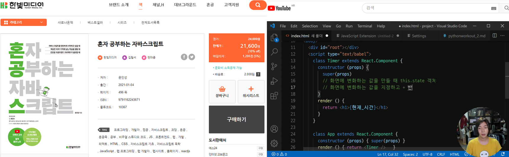Viewport: 509px width, 157px height.
Task: Open the Manage gear icon in VS Code
Action: tap(274, 143)
